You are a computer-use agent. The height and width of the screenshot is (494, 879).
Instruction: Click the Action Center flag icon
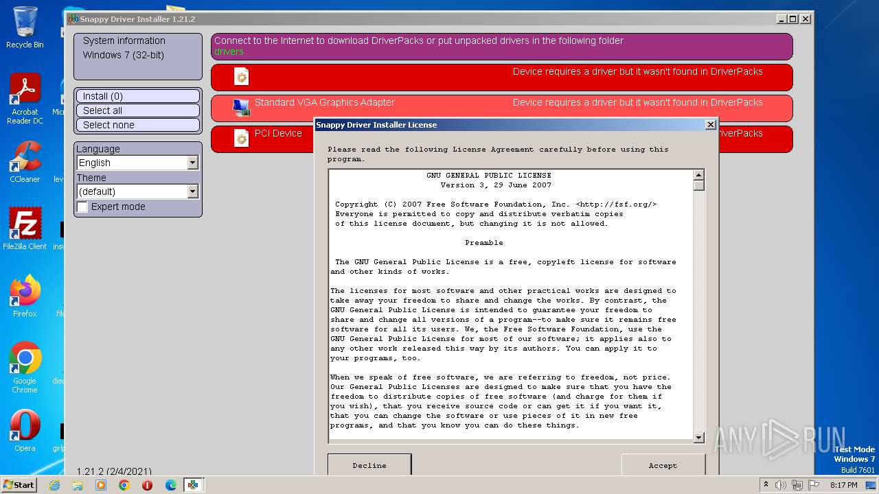pyautogui.click(x=814, y=485)
